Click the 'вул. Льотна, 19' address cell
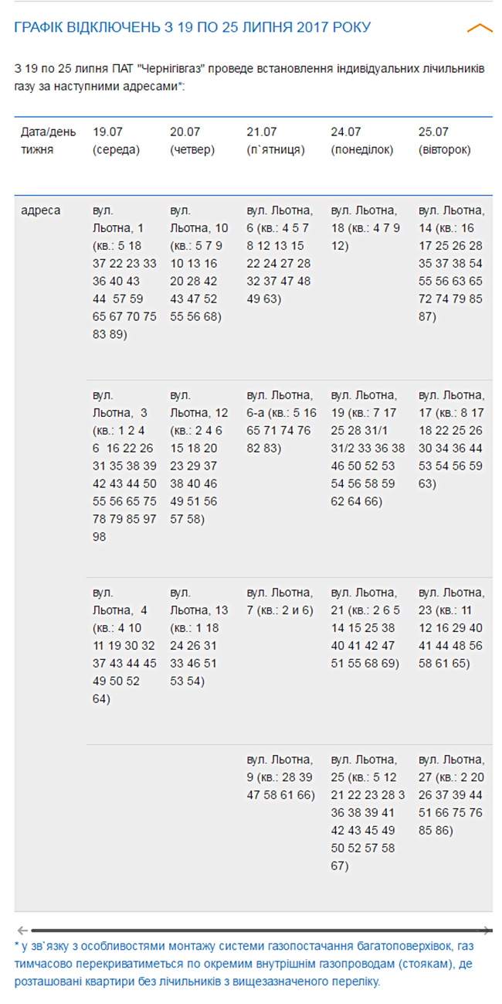Image resolution: width=502 pixels, height=1004 pixels. [368, 448]
